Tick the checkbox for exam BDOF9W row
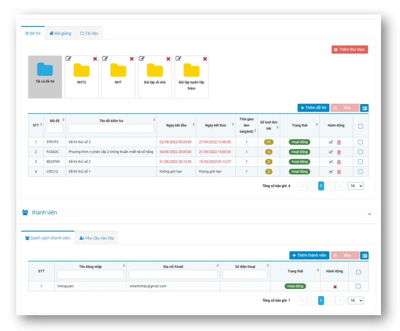Image resolution: width=400 pixels, height=331 pixels. click(360, 162)
